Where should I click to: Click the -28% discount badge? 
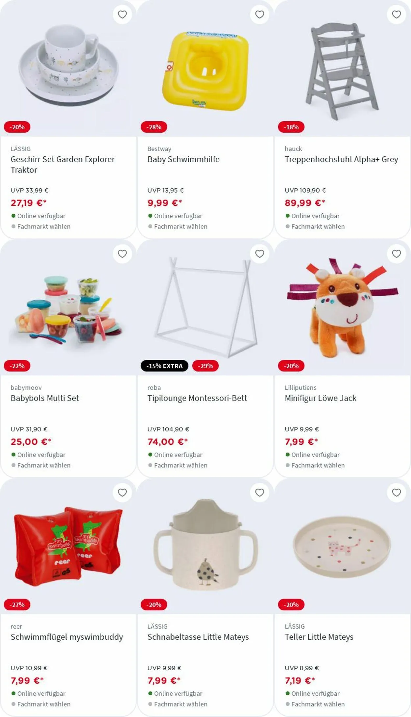(x=154, y=127)
